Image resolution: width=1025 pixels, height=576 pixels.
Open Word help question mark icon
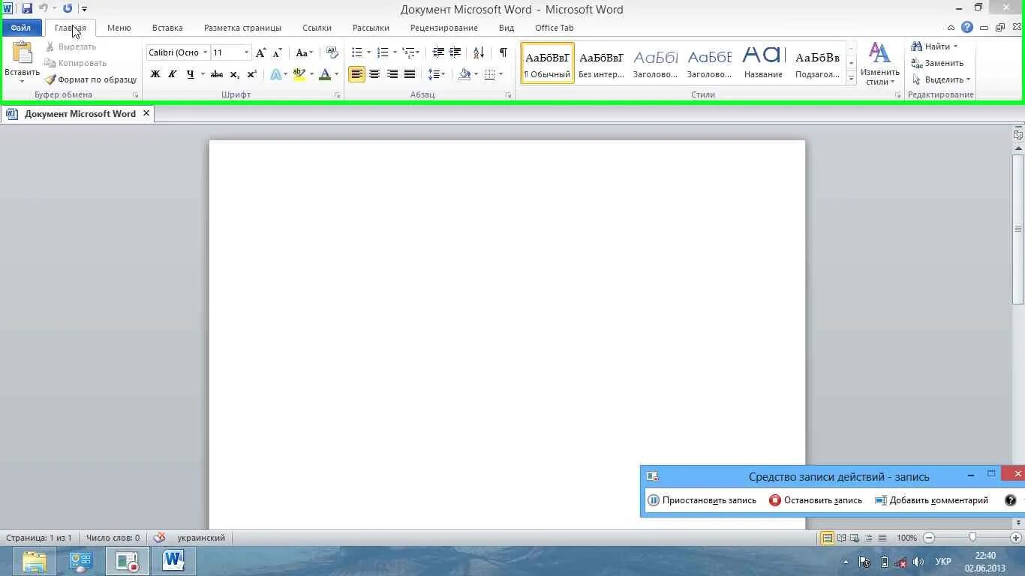pyautogui.click(x=967, y=28)
